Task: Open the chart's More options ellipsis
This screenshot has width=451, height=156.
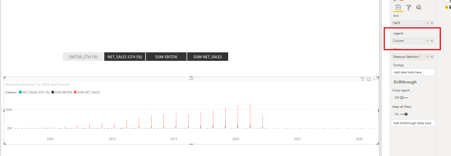Action: [375, 79]
